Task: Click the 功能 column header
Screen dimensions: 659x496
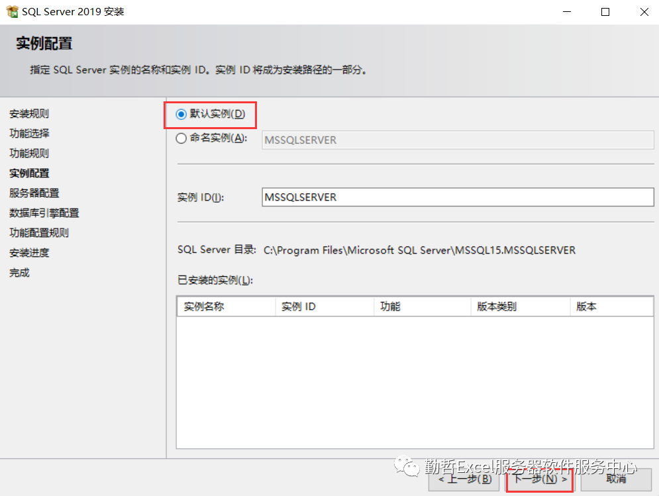Action: click(423, 307)
